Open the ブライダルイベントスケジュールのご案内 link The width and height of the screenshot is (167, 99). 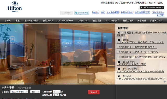(140, 71)
